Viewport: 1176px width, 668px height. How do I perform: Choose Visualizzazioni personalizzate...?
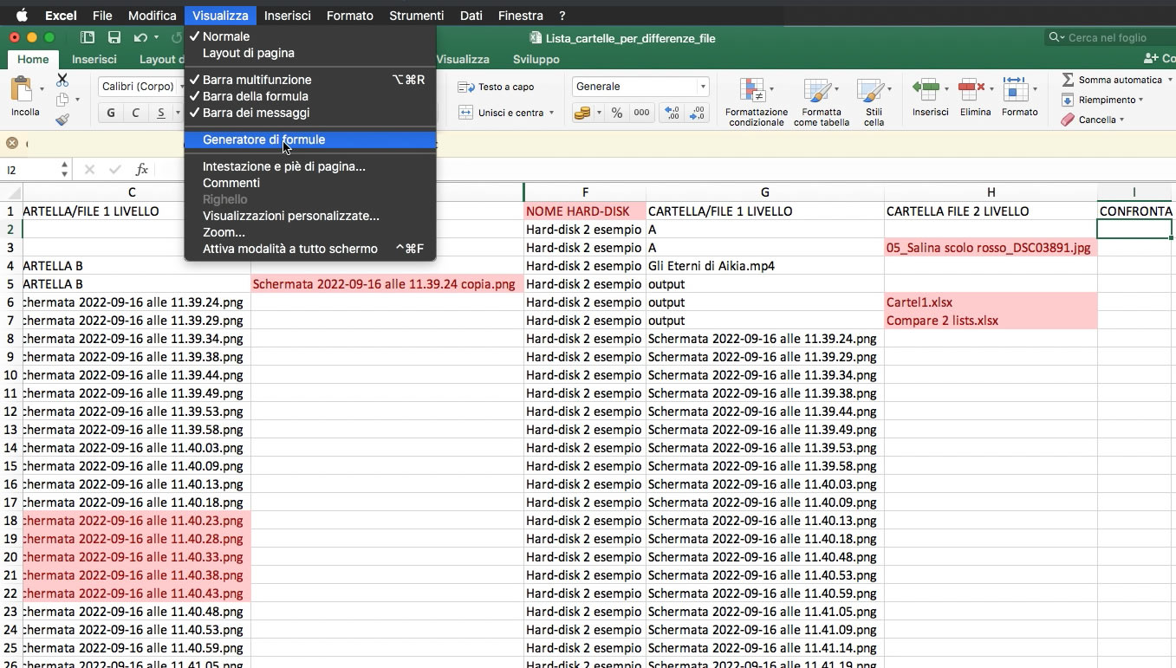pyautogui.click(x=310, y=216)
